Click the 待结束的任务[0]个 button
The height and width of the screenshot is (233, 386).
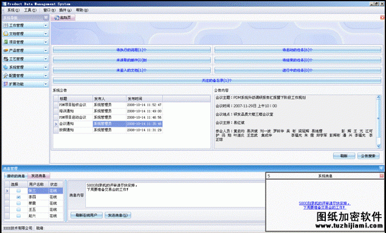tap(298, 60)
